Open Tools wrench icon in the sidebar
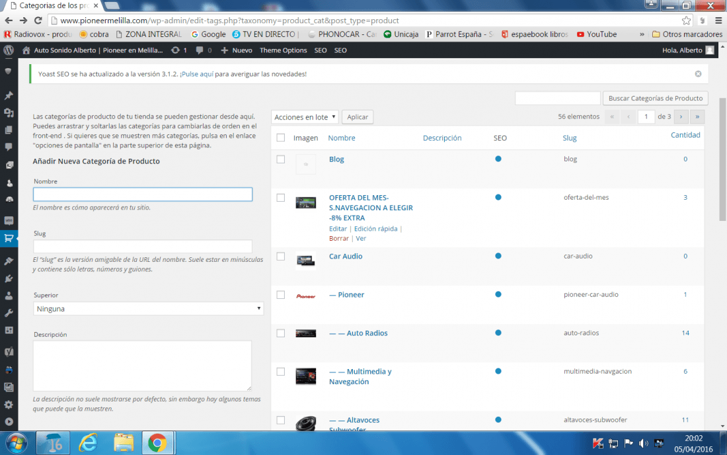This screenshot has height=455, width=727. click(x=9, y=313)
